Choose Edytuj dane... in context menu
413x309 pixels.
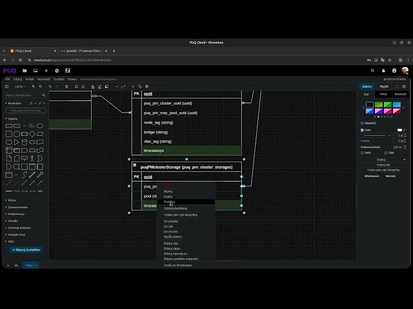tap(186, 248)
